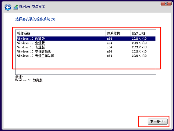Click the 体系结构 column header

click(x=118, y=33)
